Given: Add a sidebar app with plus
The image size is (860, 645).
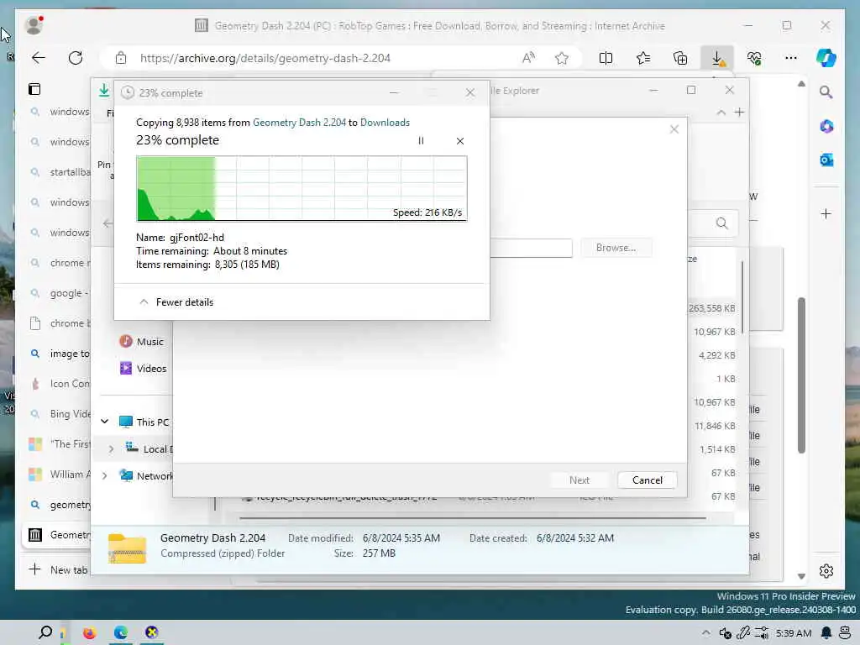Looking at the screenshot, I should point(826,214).
